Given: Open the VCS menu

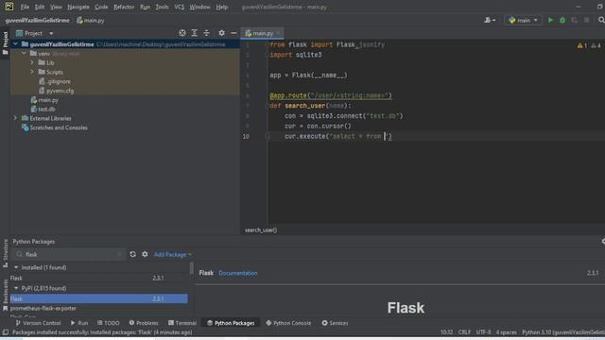Looking at the screenshot, I should [180, 7].
